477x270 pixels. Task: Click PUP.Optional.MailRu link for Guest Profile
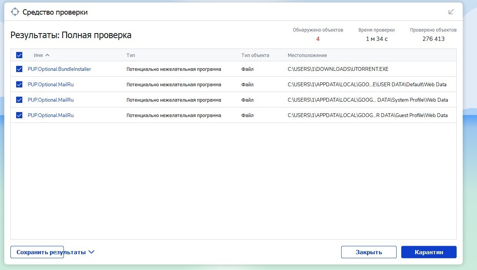pyautogui.click(x=50, y=115)
